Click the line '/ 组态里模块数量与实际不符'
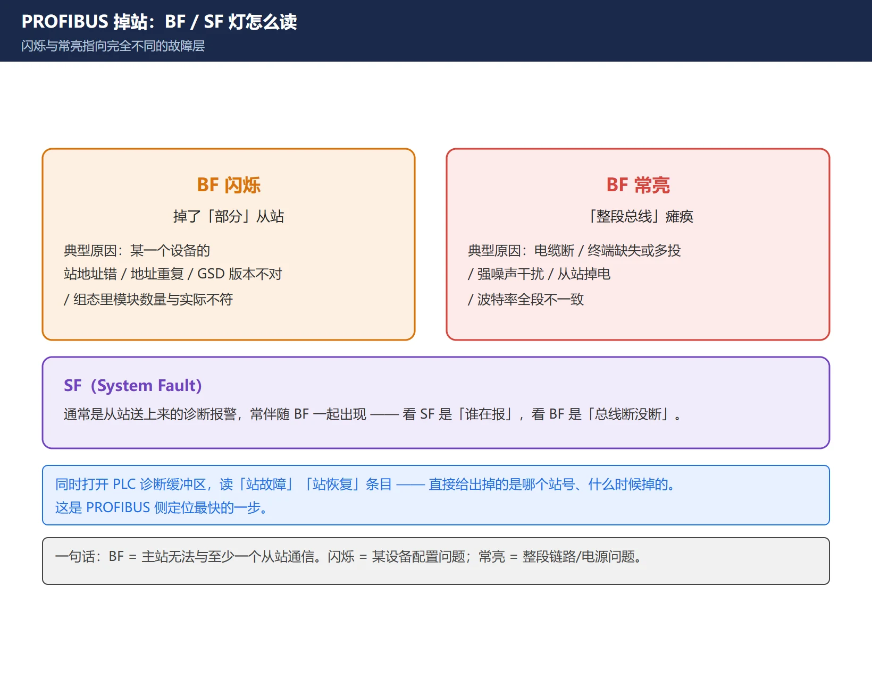Image resolution: width=872 pixels, height=680 pixels. [x=148, y=300]
